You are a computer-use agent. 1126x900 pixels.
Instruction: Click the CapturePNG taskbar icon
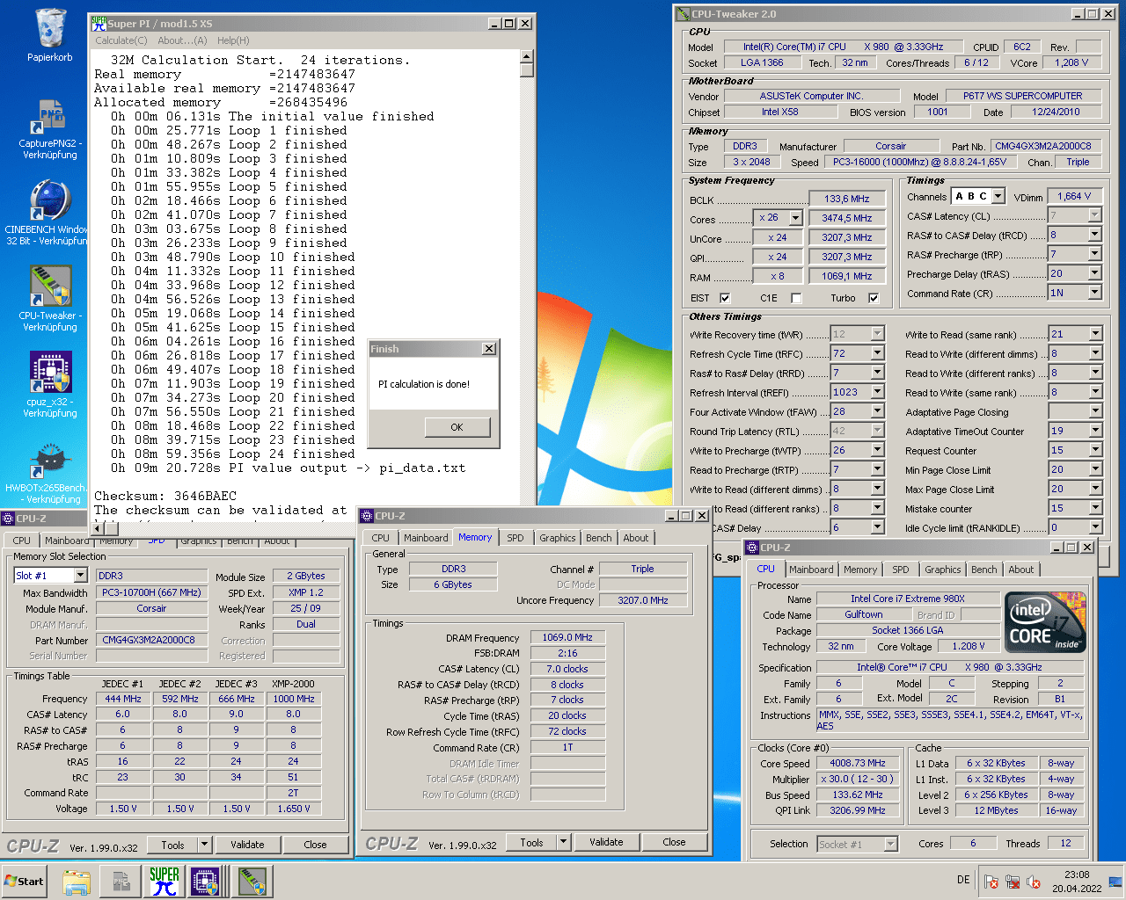[121, 882]
